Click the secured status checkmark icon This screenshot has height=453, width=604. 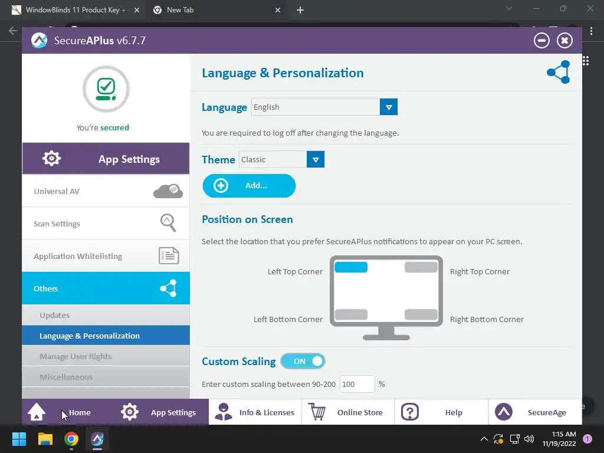tap(106, 89)
